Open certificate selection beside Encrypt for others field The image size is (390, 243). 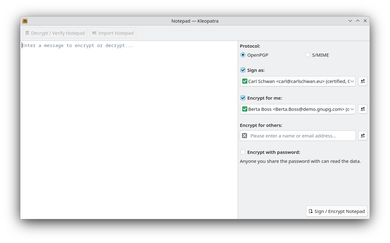click(363, 136)
